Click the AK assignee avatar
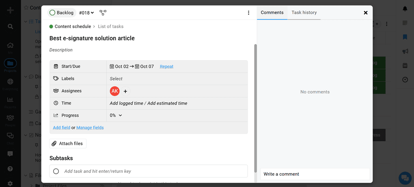The width and height of the screenshot is (414, 187). pyautogui.click(x=114, y=91)
